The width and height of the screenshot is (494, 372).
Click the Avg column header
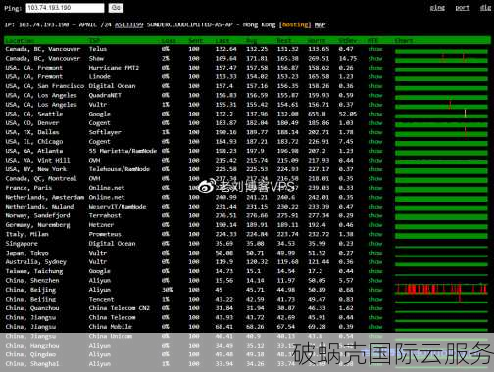coord(251,41)
